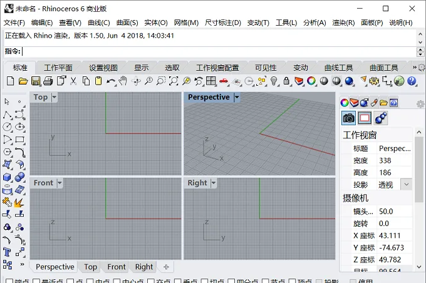Click the New file icon
The image size is (426, 283).
click(x=10, y=81)
